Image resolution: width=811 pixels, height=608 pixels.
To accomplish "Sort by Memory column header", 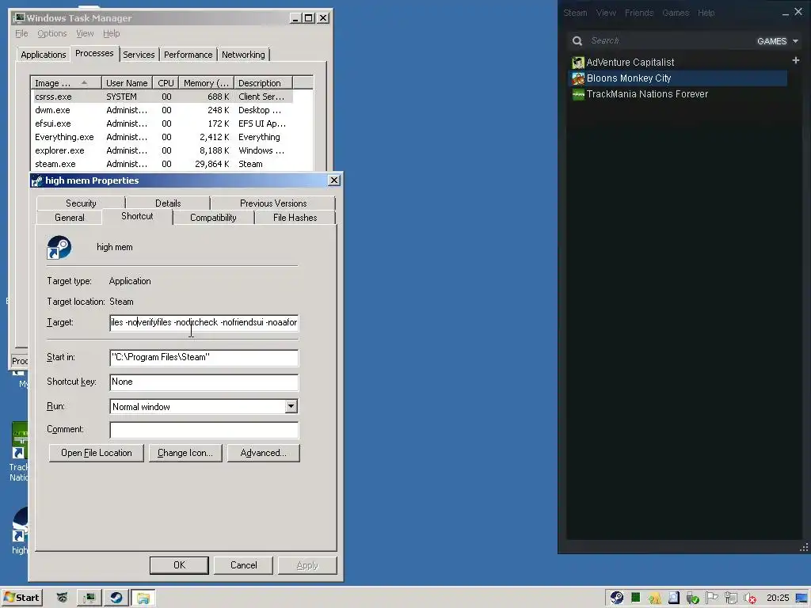I will (x=207, y=82).
